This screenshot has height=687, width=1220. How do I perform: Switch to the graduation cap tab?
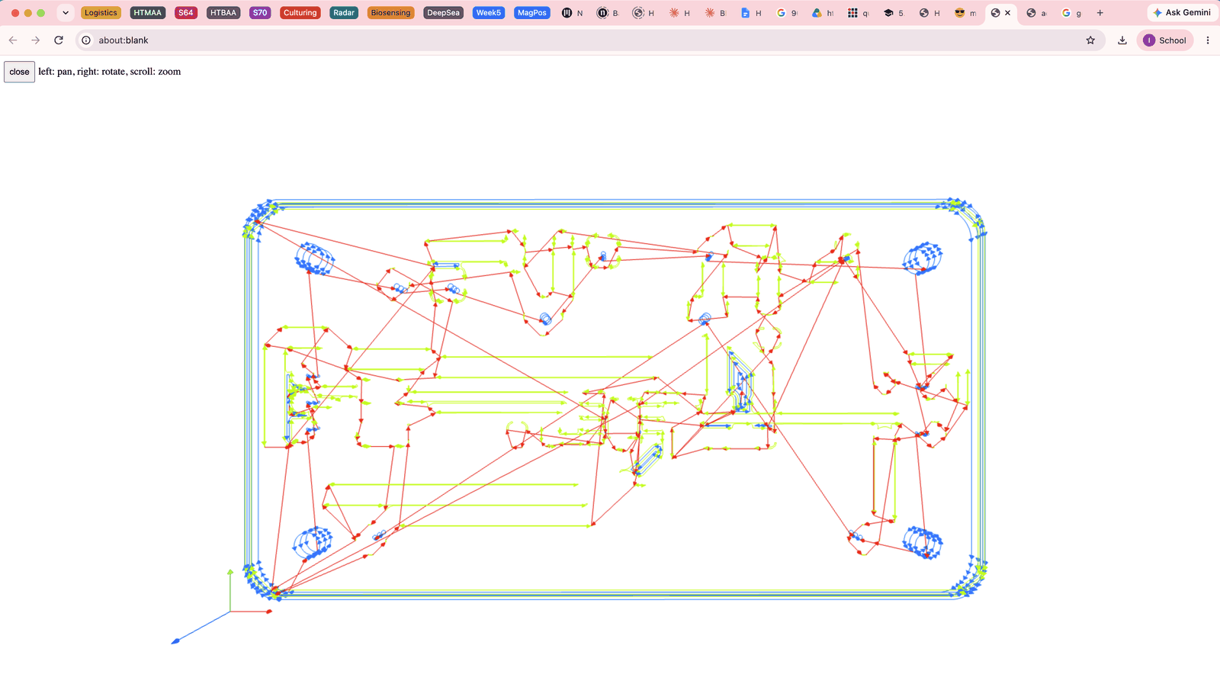coord(894,13)
